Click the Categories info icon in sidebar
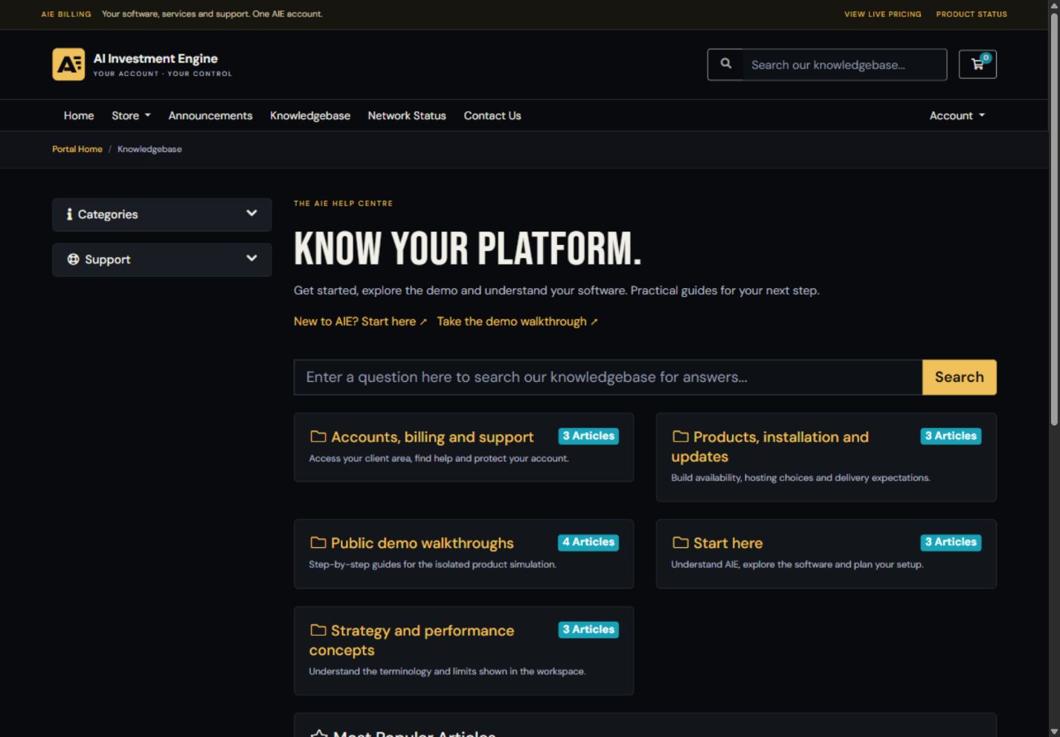 click(x=70, y=214)
